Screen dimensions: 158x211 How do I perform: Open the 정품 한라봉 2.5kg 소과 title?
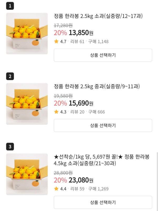coord(98,16)
